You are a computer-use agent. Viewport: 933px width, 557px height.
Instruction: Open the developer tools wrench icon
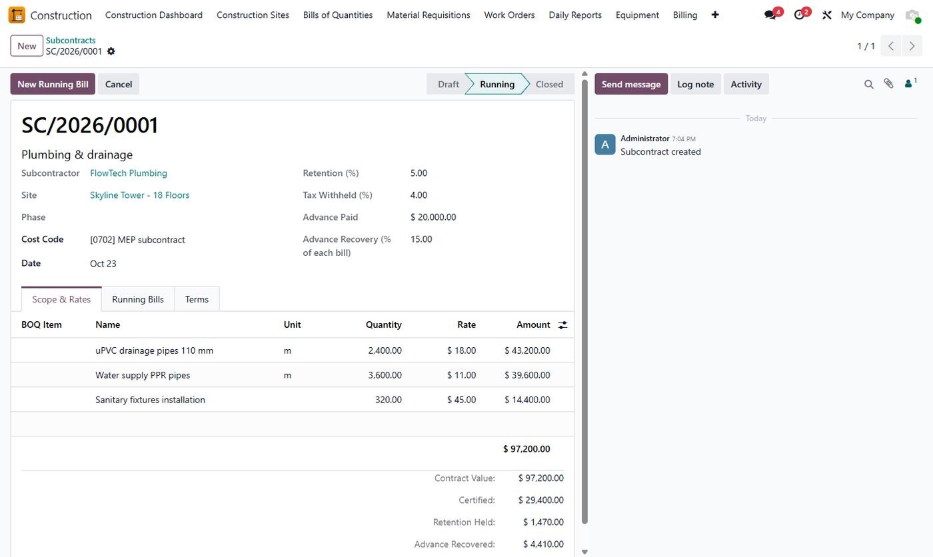tap(827, 15)
